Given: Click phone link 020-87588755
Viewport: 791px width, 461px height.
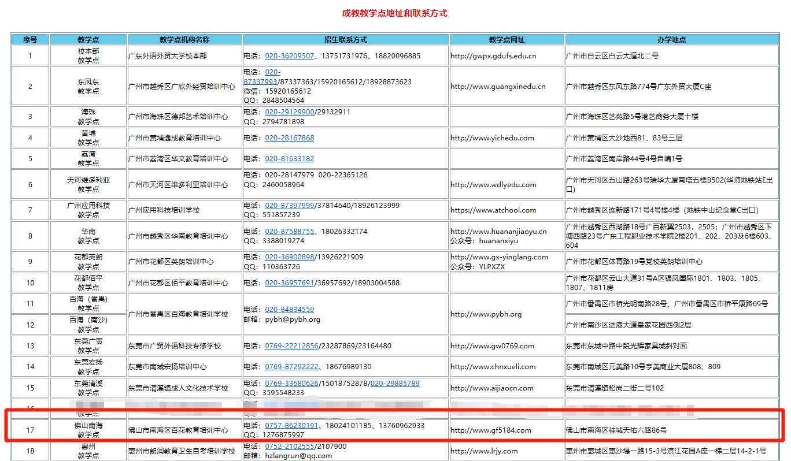Looking at the screenshot, I should point(289,232).
